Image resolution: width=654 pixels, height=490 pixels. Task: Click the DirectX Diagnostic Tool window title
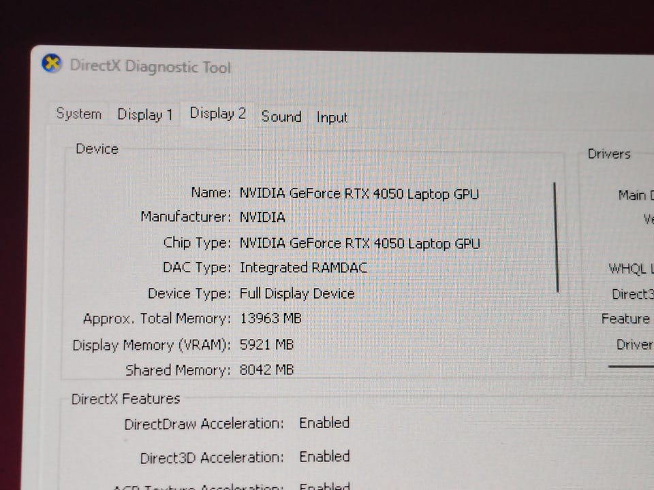coord(150,66)
